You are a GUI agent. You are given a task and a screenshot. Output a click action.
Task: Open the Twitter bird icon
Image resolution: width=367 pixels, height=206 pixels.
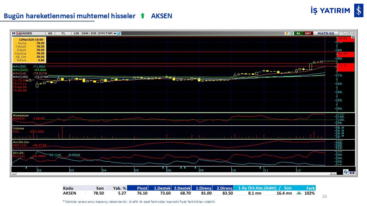119,33
